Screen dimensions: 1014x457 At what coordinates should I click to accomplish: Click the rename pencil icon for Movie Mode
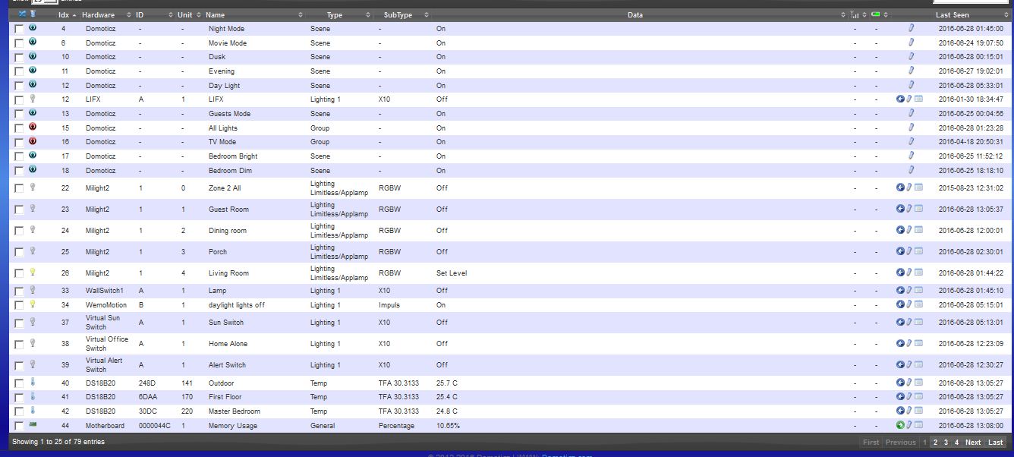pos(911,43)
